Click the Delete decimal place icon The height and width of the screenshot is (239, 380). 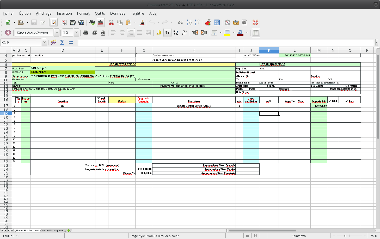185,33
